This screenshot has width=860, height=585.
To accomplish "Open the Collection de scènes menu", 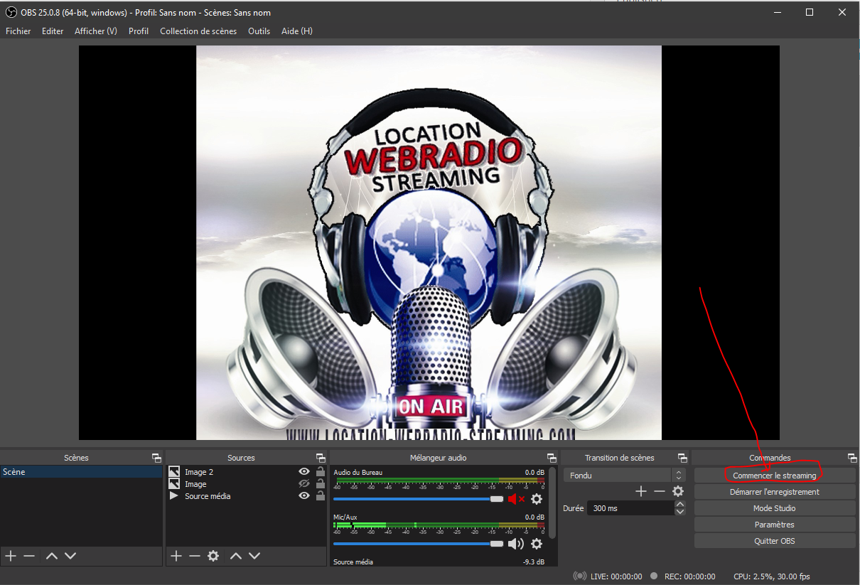I will [198, 31].
